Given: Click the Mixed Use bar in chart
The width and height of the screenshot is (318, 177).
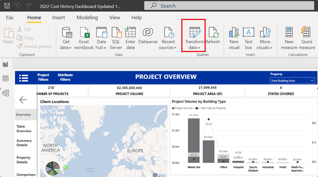Looking at the screenshot, I should coord(194,141).
